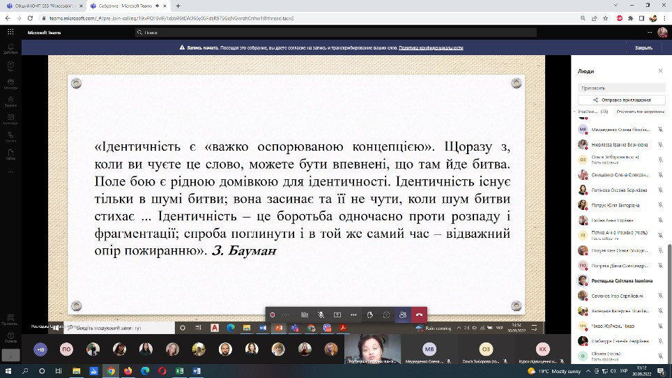Select Ростецька Світлана video thumbnail
Viewport: 672px width, 378px height.
click(x=372, y=349)
